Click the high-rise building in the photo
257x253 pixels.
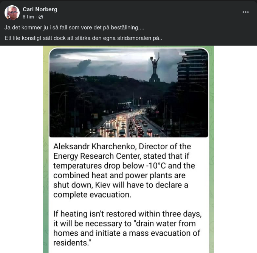coord(193,75)
